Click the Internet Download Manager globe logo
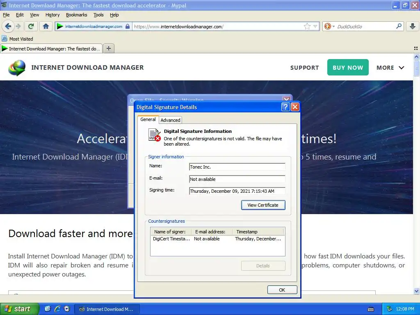 click(17, 68)
